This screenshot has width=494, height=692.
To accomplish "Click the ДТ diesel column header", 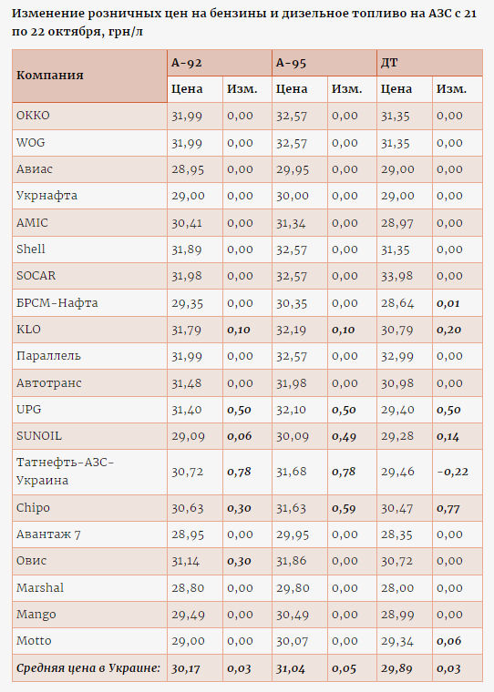I will (389, 63).
